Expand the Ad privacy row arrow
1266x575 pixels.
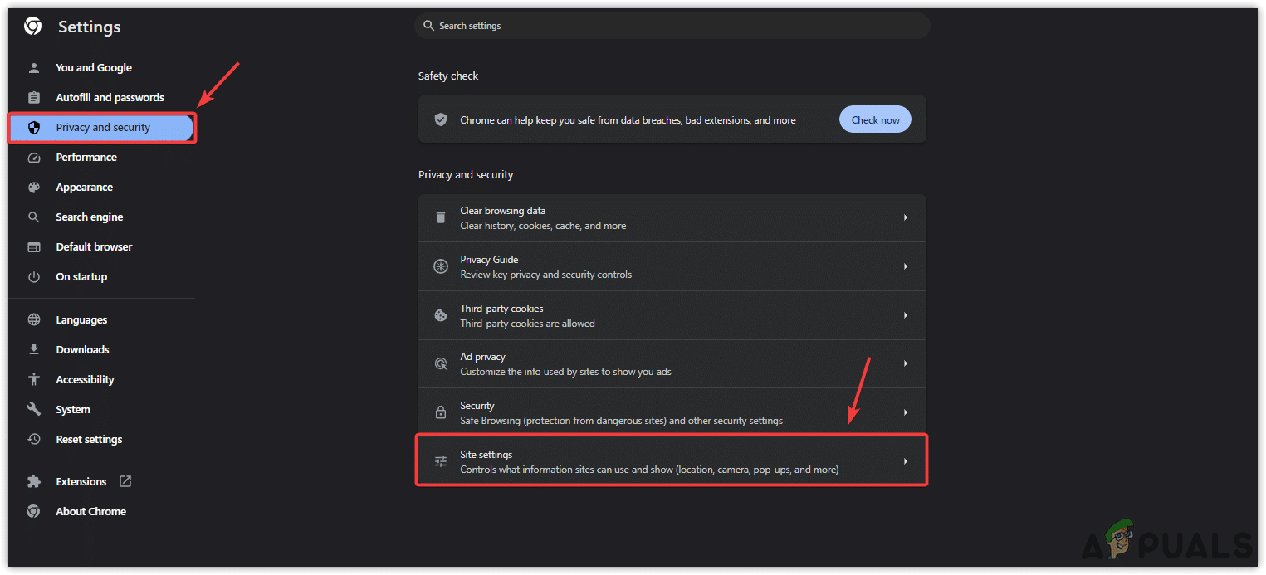pos(906,364)
